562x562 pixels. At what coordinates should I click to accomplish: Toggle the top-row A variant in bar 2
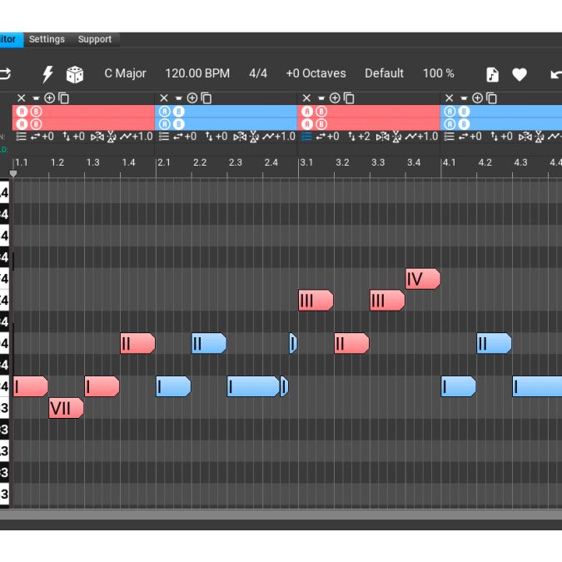click(165, 112)
